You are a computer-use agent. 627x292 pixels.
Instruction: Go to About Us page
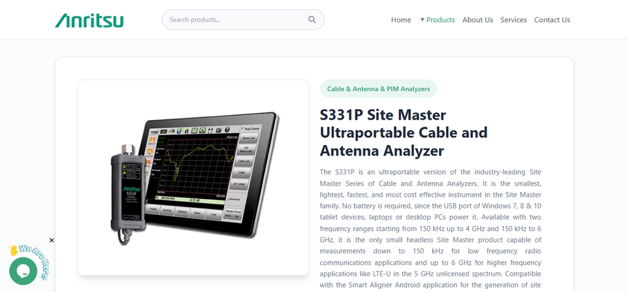pyautogui.click(x=477, y=20)
